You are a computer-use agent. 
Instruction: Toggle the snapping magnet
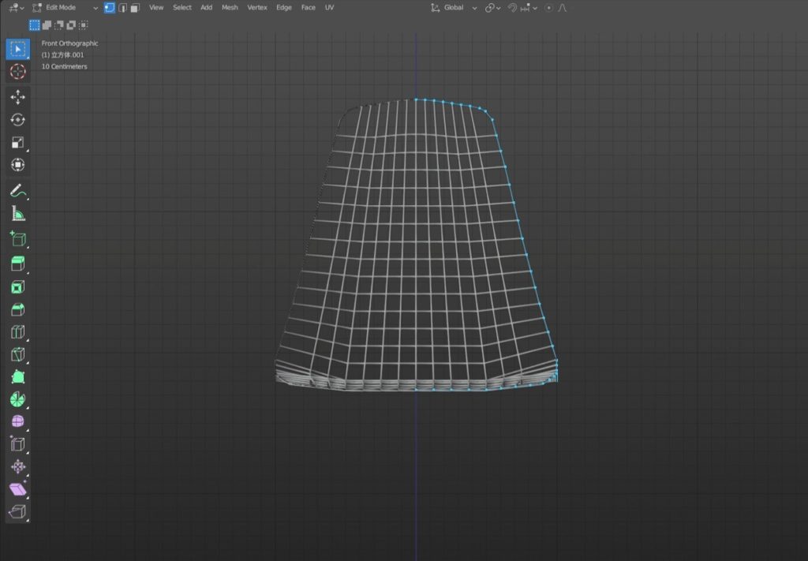click(511, 8)
